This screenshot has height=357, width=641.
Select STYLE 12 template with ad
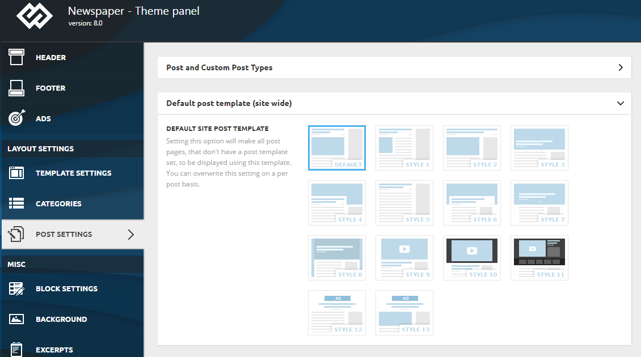(337, 313)
